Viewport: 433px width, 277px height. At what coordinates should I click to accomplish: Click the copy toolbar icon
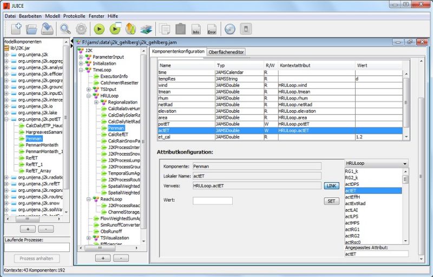click(x=165, y=29)
